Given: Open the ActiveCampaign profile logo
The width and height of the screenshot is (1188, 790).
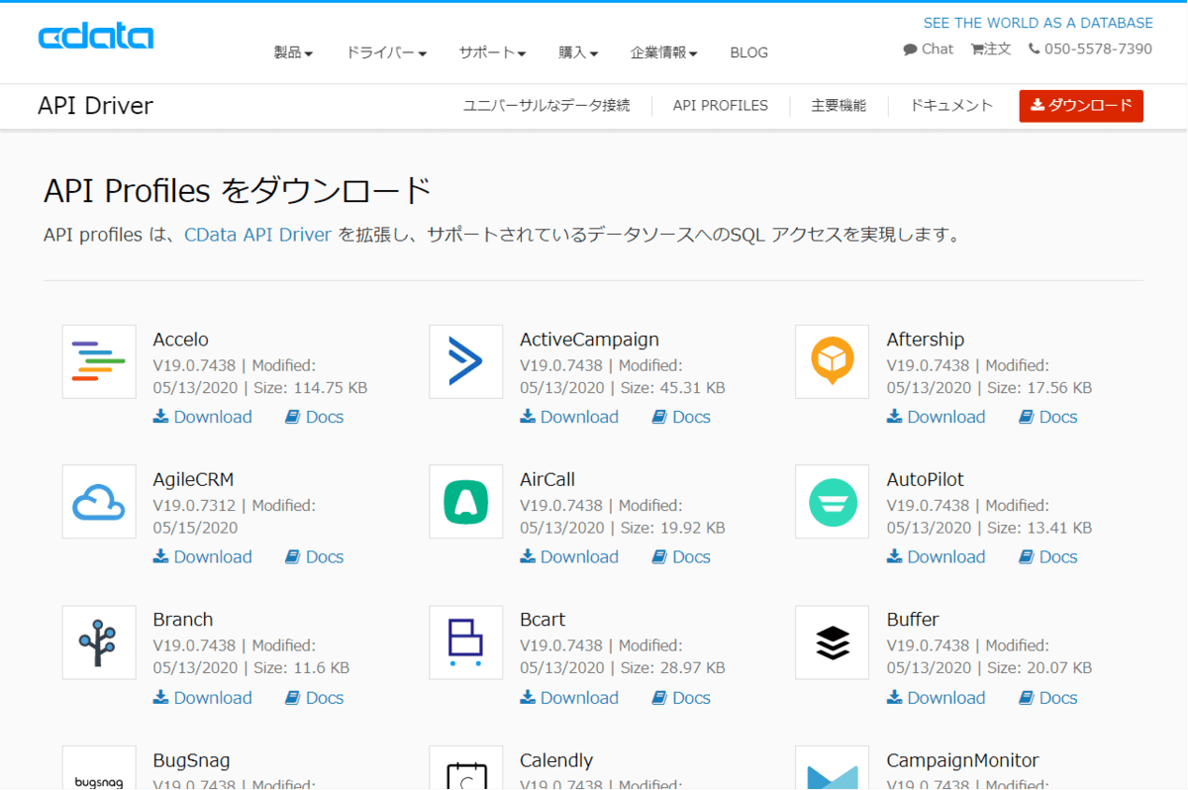Looking at the screenshot, I should [x=466, y=362].
